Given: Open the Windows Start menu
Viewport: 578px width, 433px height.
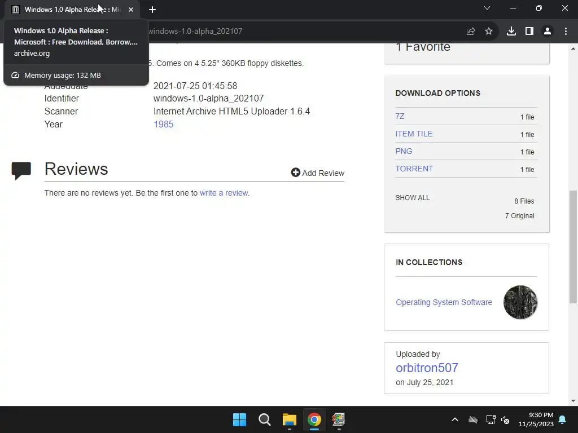Looking at the screenshot, I should click(239, 419).
